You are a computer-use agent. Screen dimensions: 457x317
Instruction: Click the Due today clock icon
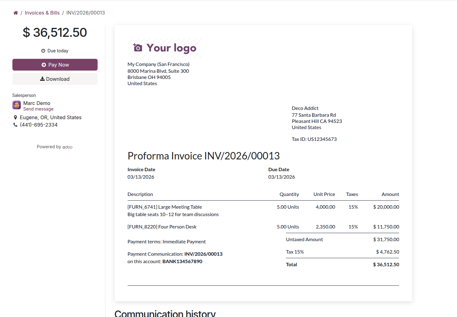[x=43, y=51]
